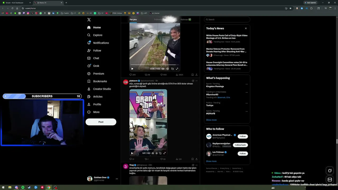The image size is (338, 190).
Task: Follow Lex Fridman
Action: point(243,154)
